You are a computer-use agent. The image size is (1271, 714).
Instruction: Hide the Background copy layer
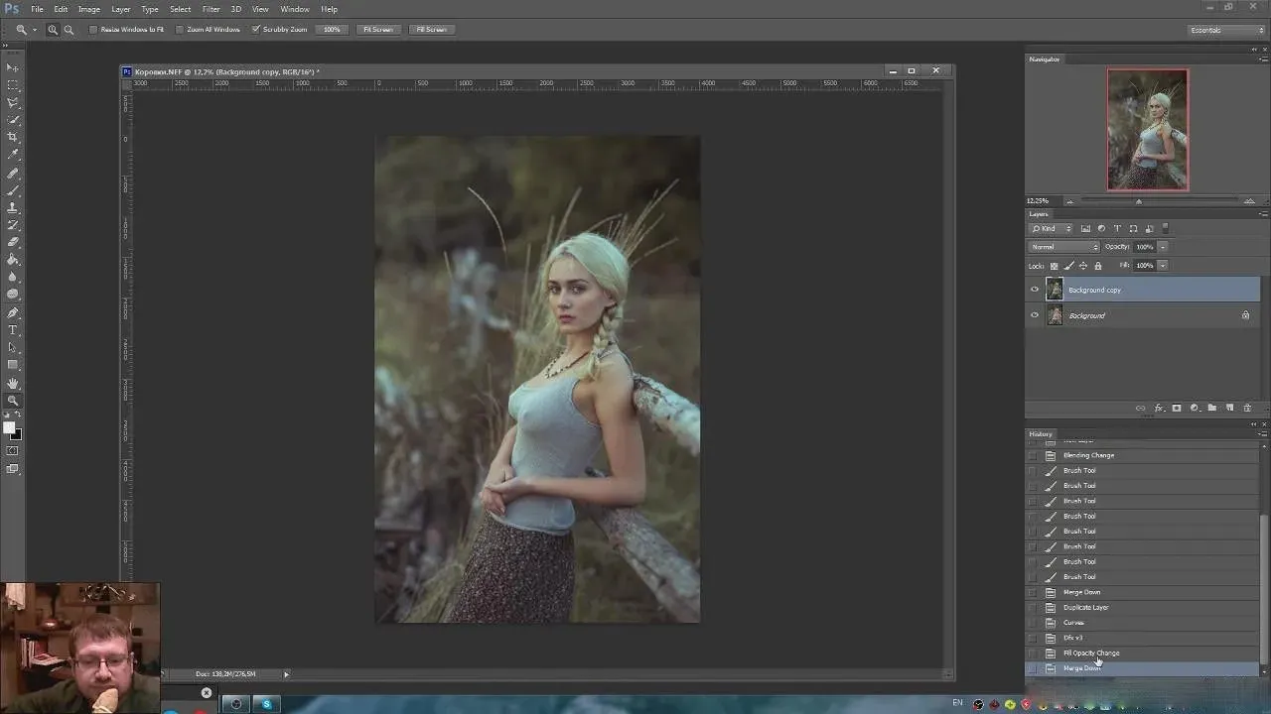pos(1035,290)
